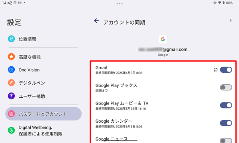Tap Google Play ムービー& TV row label
239x143 pixels.
(x=122, y=103)
